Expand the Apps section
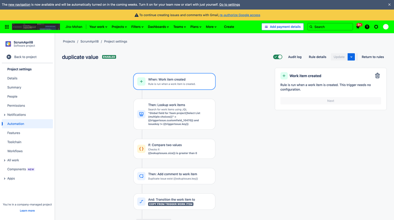 4,179
